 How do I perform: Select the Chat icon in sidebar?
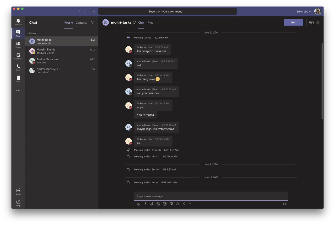(x=18, y=33)
